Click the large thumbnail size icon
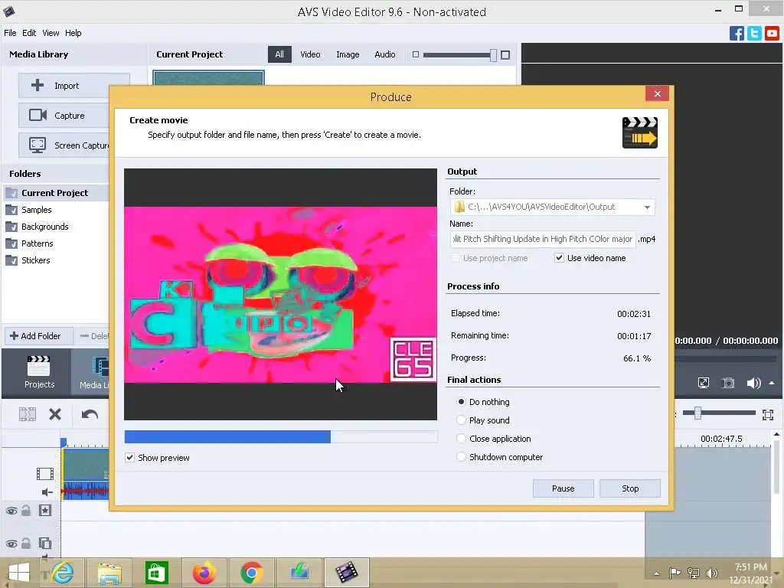Viewport: 784px width, 588px height. click(505, 54)
